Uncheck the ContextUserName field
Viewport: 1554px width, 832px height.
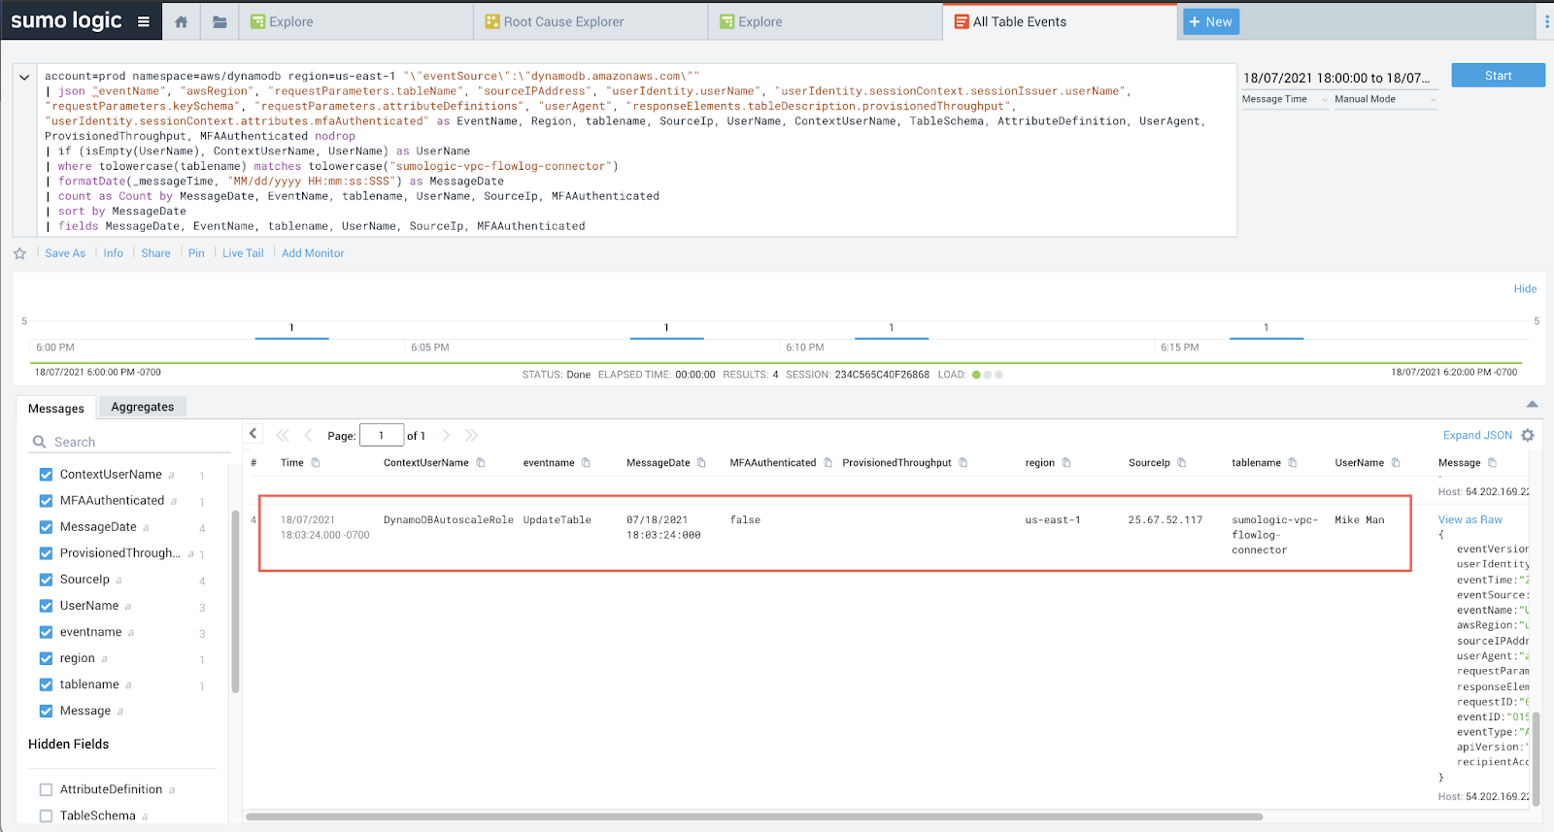coord(46,475)
